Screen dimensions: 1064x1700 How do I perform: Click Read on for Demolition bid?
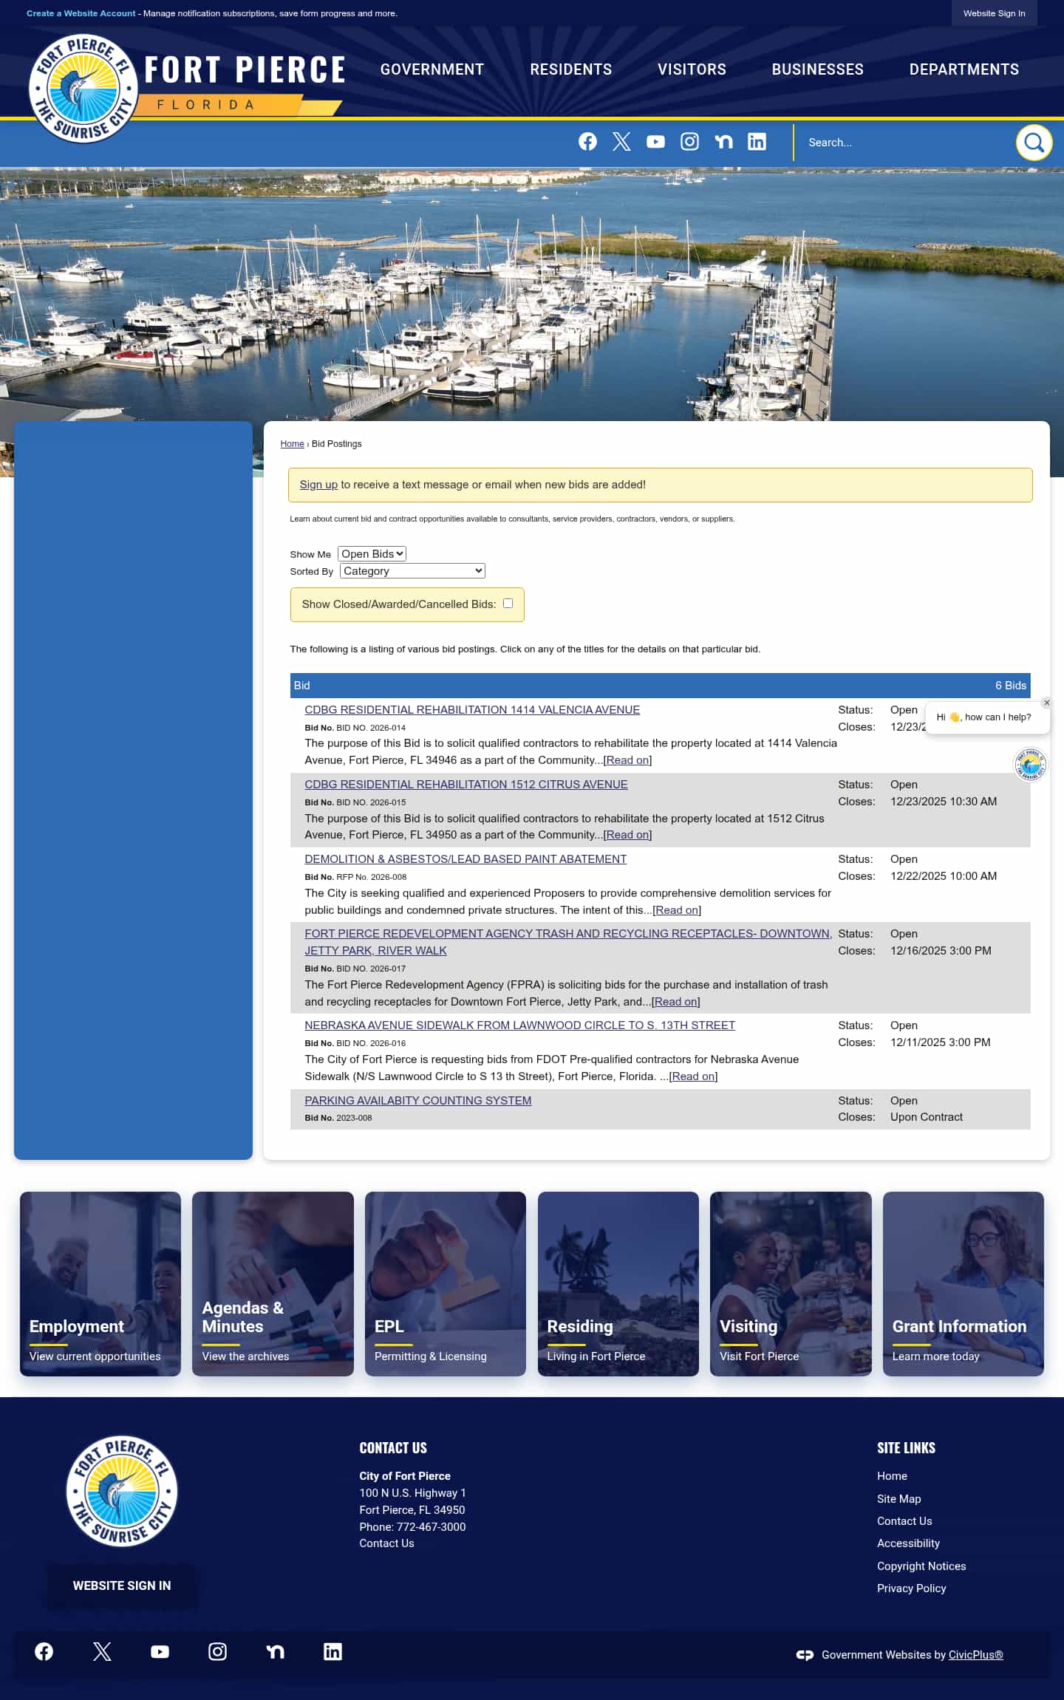click(x=677, y=910)
